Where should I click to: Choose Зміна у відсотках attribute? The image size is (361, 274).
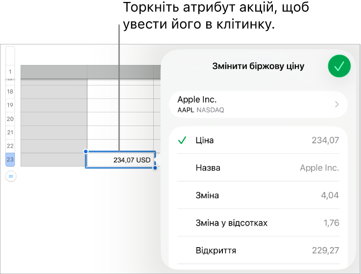(x=258, y=223)
